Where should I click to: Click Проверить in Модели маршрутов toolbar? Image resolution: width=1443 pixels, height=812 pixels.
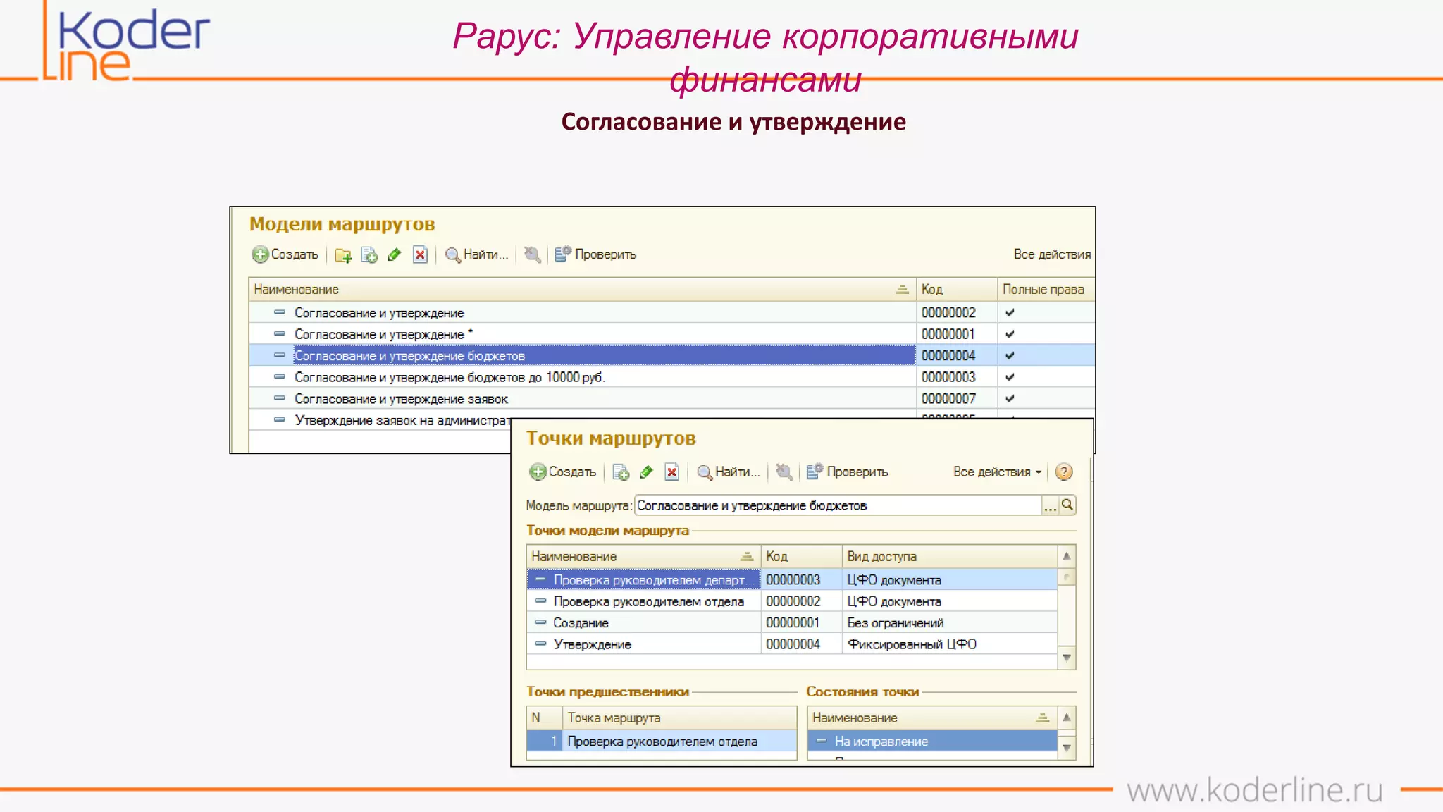click(x=595, y=254)
